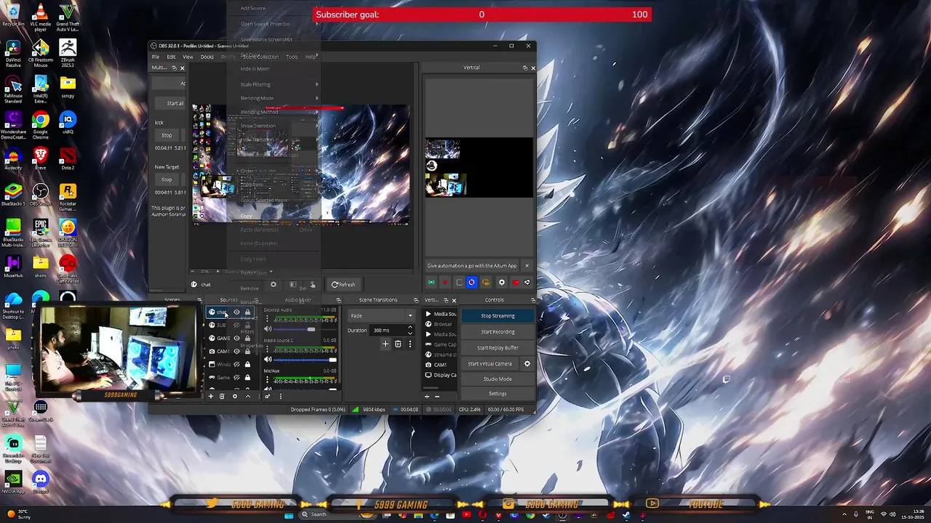This screenshot has width=931, height=523.
Task: Open Google Chrome desktop shortcut
Action: (x=41, y=123)
